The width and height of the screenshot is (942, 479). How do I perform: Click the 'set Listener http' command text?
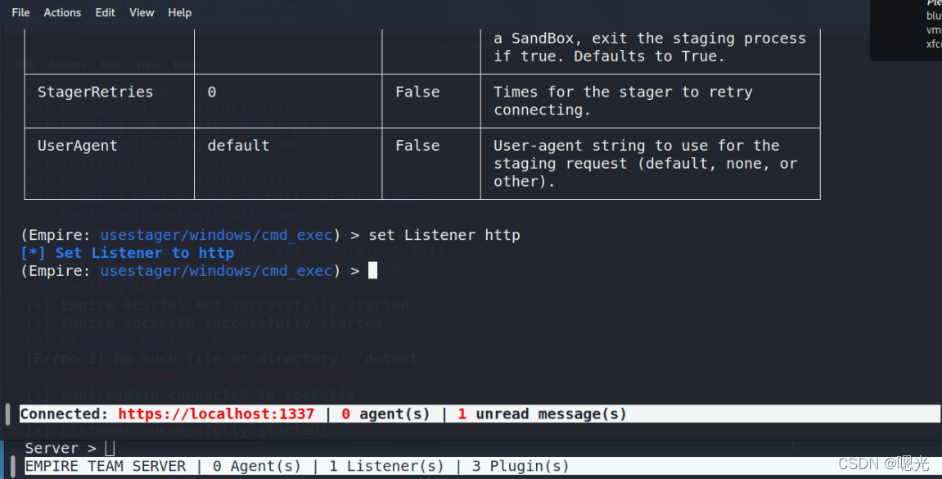pyautogui.click(x=444, y=236)
